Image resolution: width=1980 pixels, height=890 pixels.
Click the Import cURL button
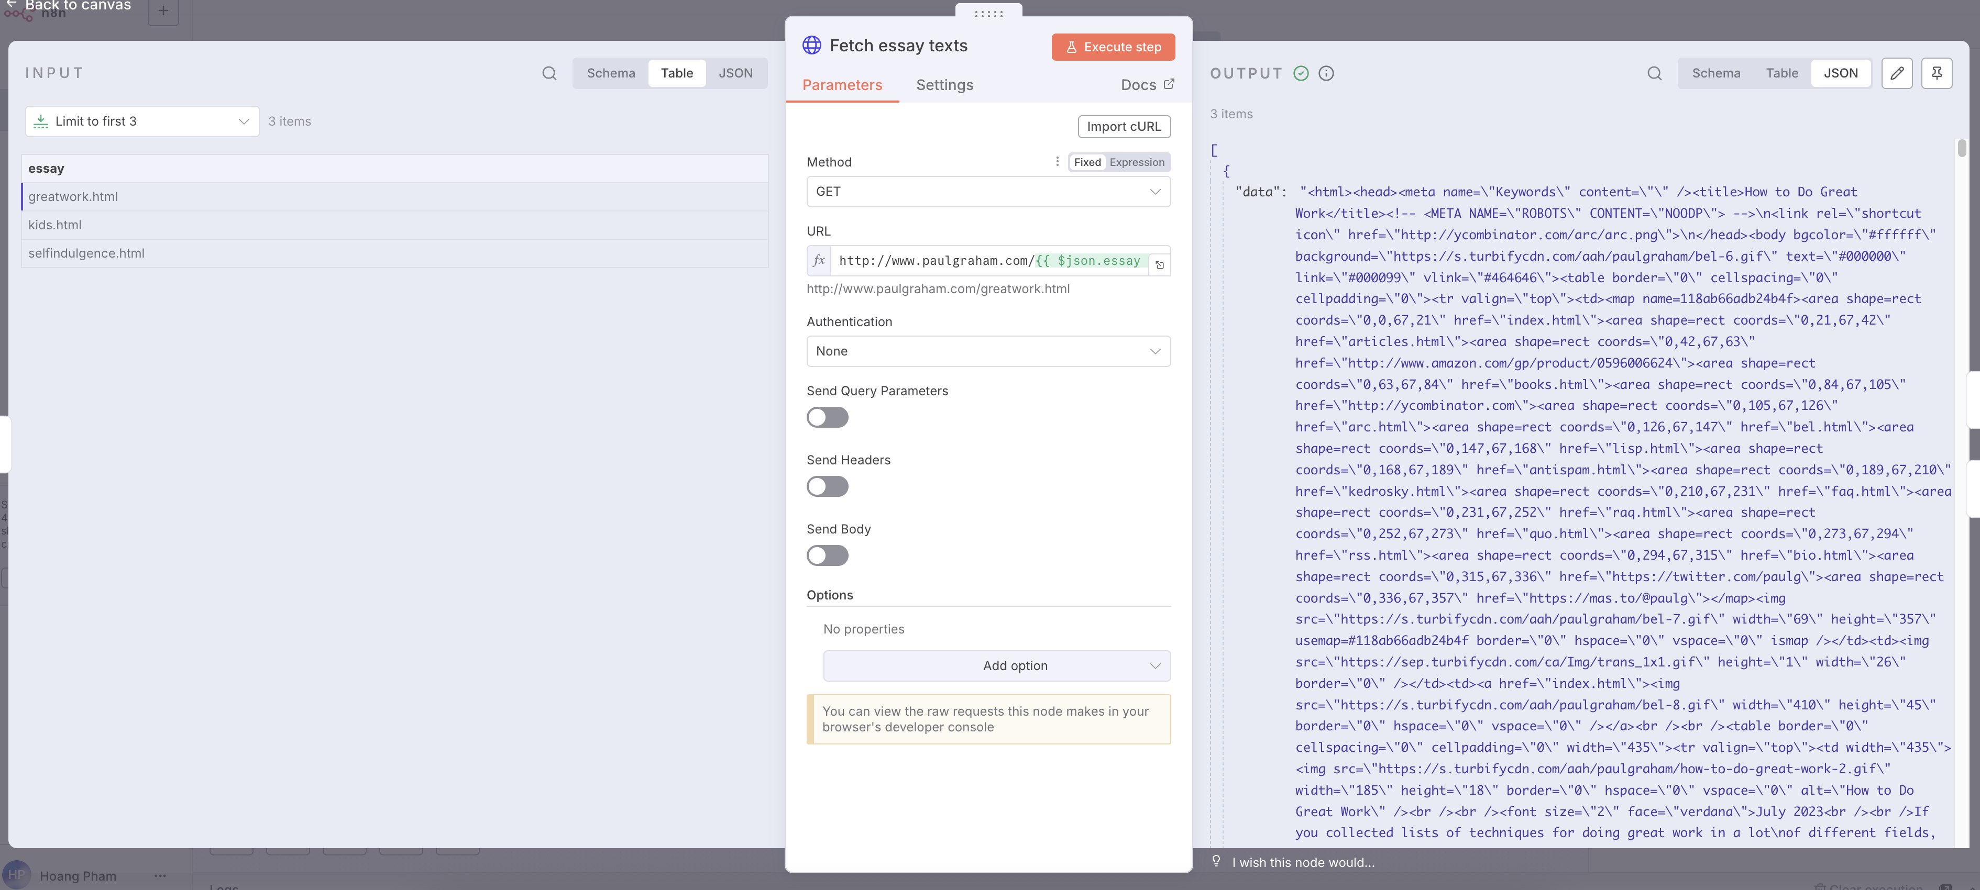(1124, 126)
